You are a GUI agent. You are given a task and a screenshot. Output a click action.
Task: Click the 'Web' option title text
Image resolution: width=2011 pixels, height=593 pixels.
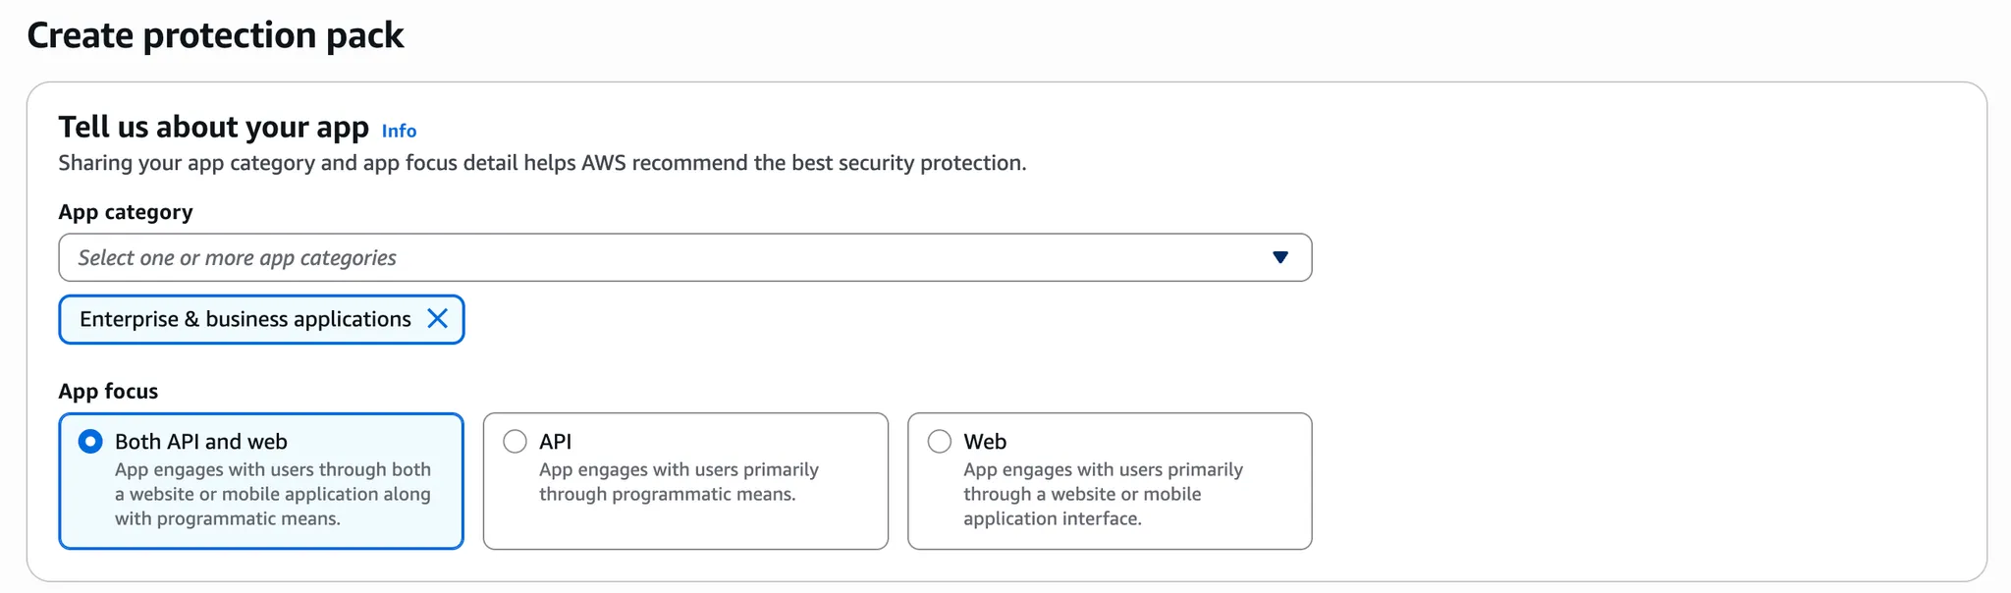click(x=985, y=442)
